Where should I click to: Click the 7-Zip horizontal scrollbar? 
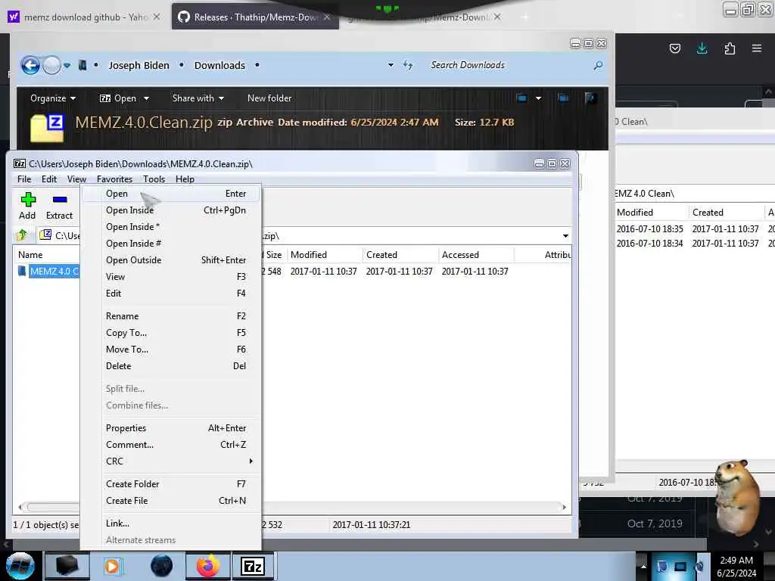pos(291,507)
